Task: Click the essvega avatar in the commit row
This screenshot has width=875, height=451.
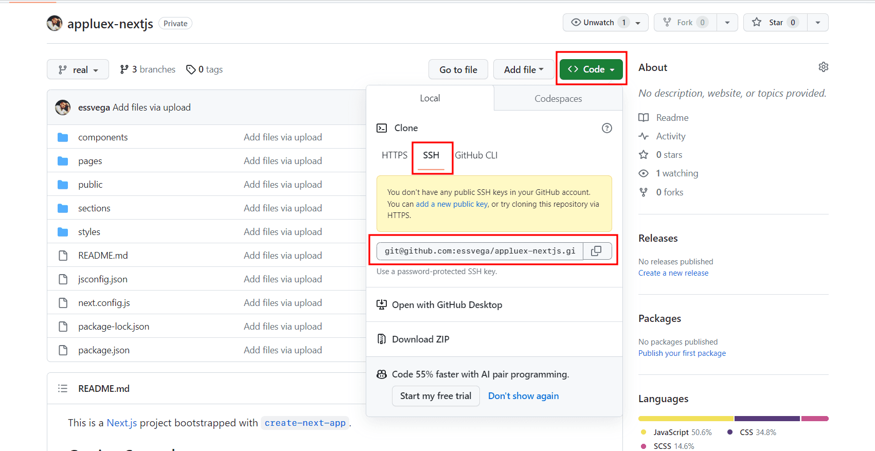Action: [x=63, y=107]
